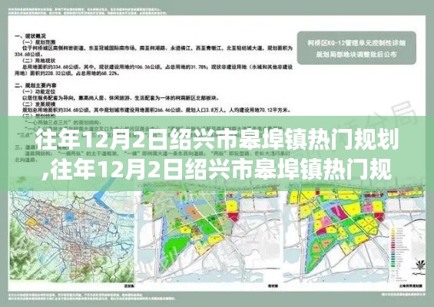The image size is (434, 307).
Task: Select the heading 二、规划主要内容
Action: (35, 85)
